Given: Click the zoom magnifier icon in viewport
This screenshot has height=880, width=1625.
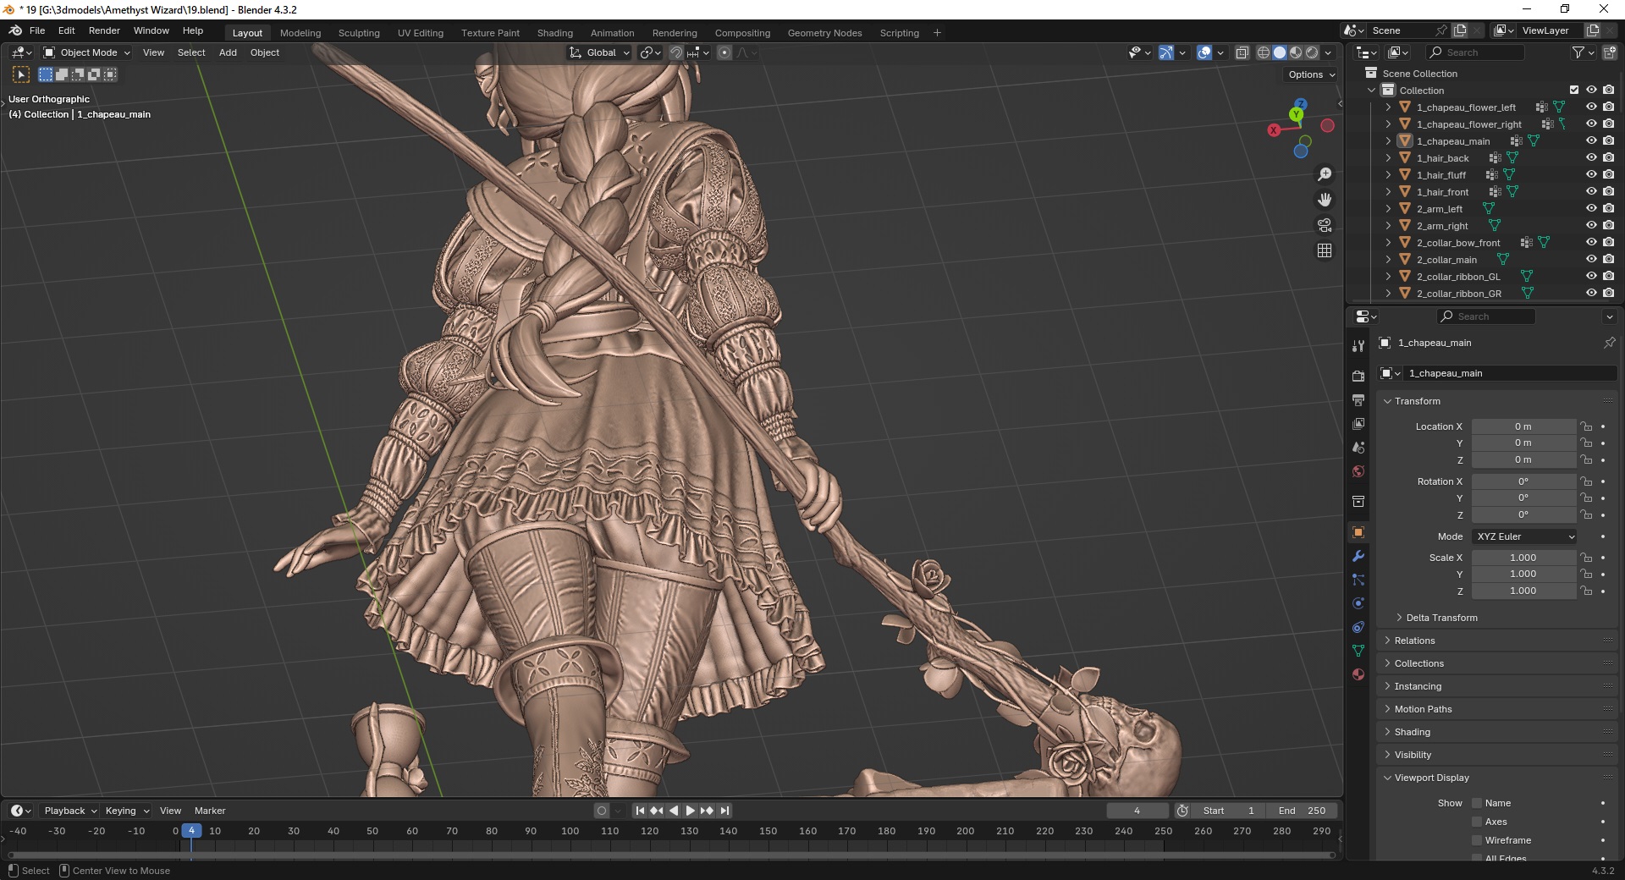Looking at the screenshot, I should 1325,174.
